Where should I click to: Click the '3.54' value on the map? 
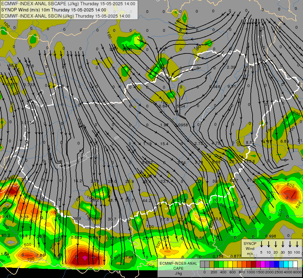[182, 163]
